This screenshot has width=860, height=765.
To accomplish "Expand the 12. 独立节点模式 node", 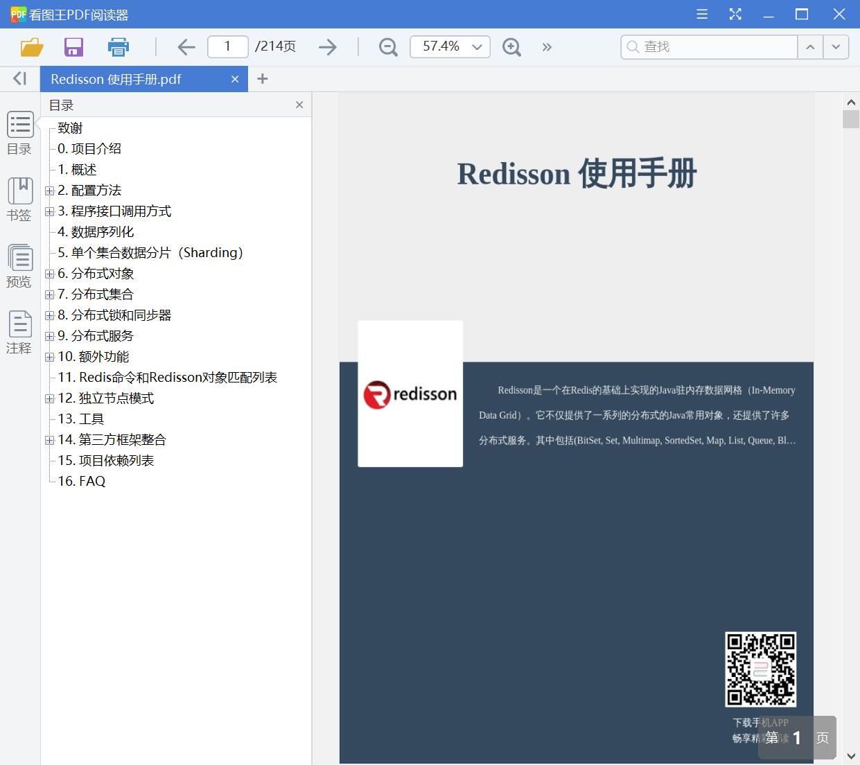I will (x=49, y=398).
